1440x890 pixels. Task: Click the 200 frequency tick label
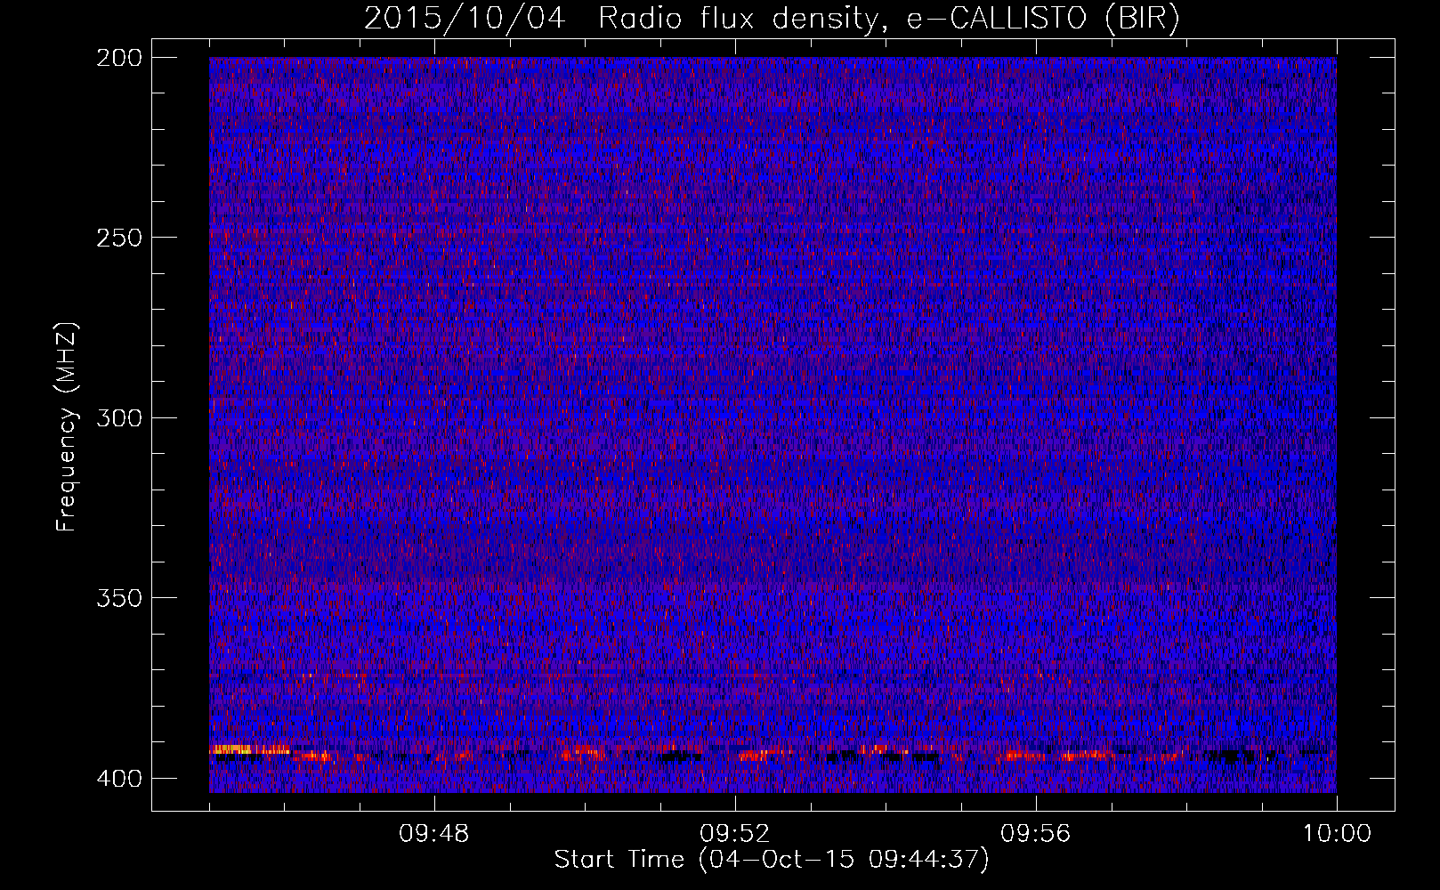click(x=118, y=58)
